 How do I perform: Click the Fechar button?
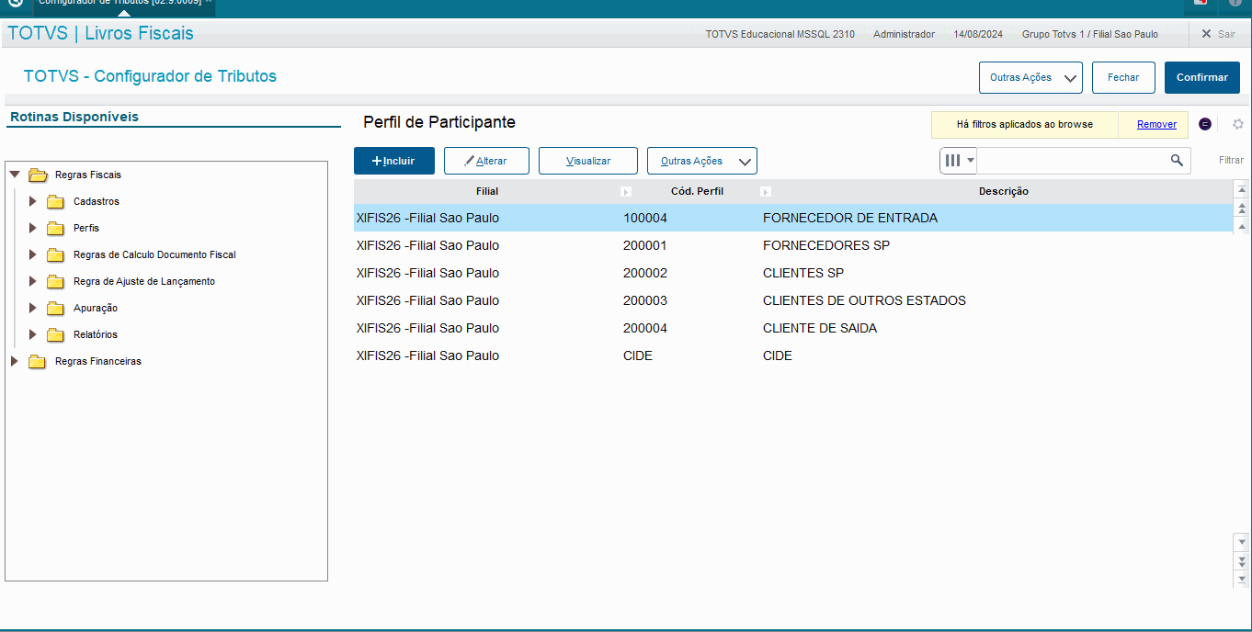click(x=1123, y=78)
